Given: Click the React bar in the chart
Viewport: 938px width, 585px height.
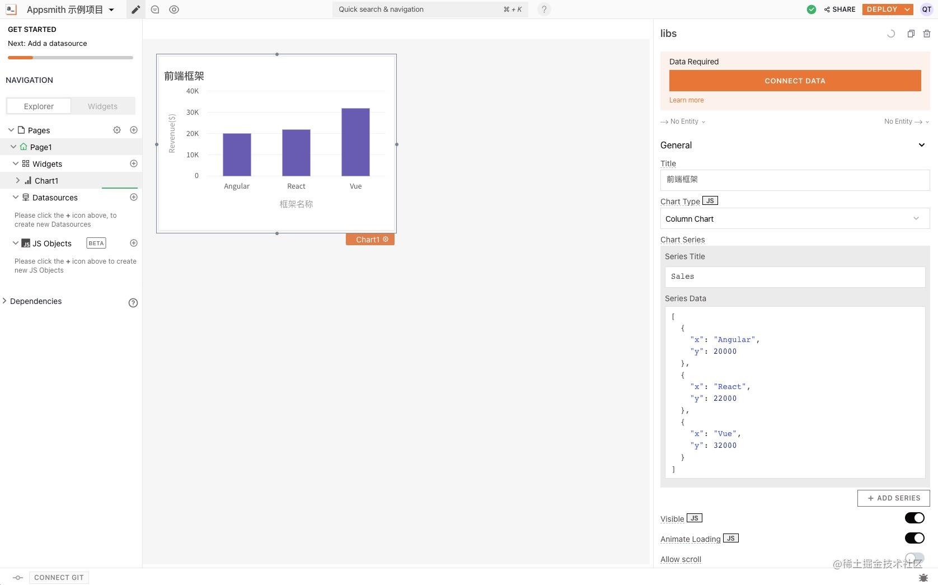Looking at the screenshot, I should [296, 152].
